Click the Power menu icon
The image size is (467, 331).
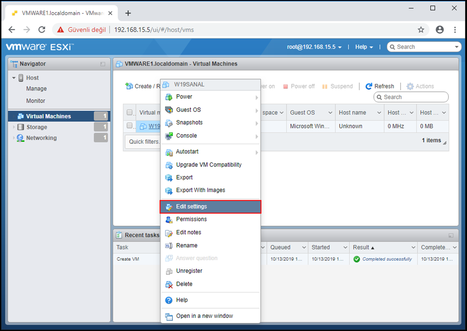coord(169,97)
